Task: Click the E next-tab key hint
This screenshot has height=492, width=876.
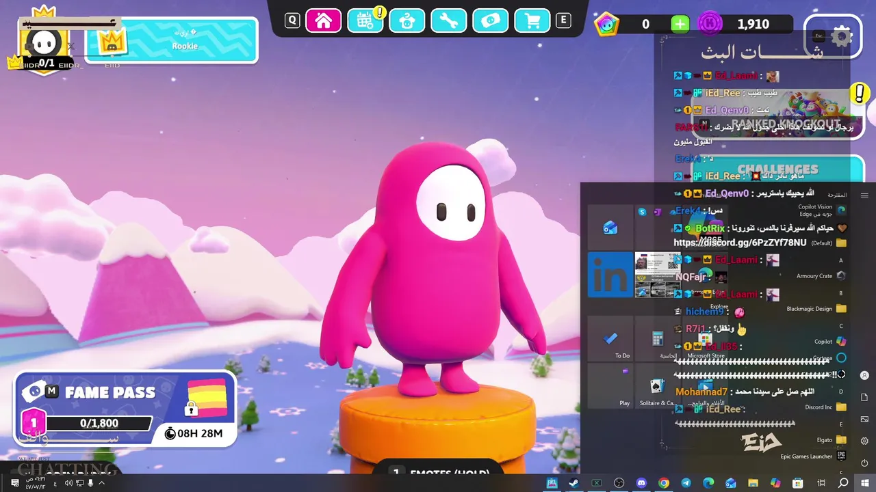Action: [x=563, y=20]
